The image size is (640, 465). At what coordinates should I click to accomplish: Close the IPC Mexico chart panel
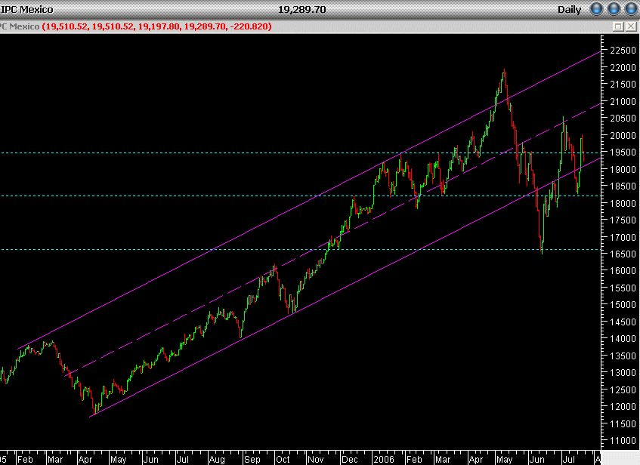click(x=631, y=26)
